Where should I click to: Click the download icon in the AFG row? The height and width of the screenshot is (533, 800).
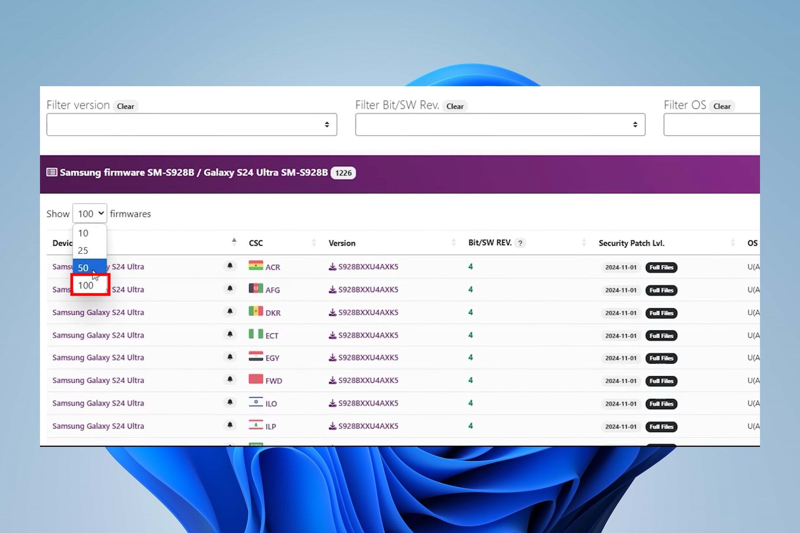(332, 289)
